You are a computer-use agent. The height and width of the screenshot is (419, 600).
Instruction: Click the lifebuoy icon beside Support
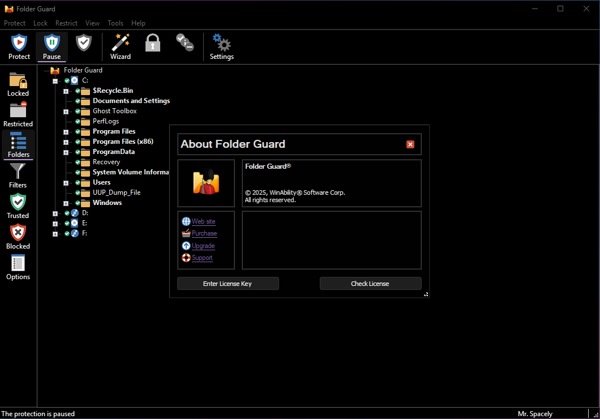tap(186, 258)
